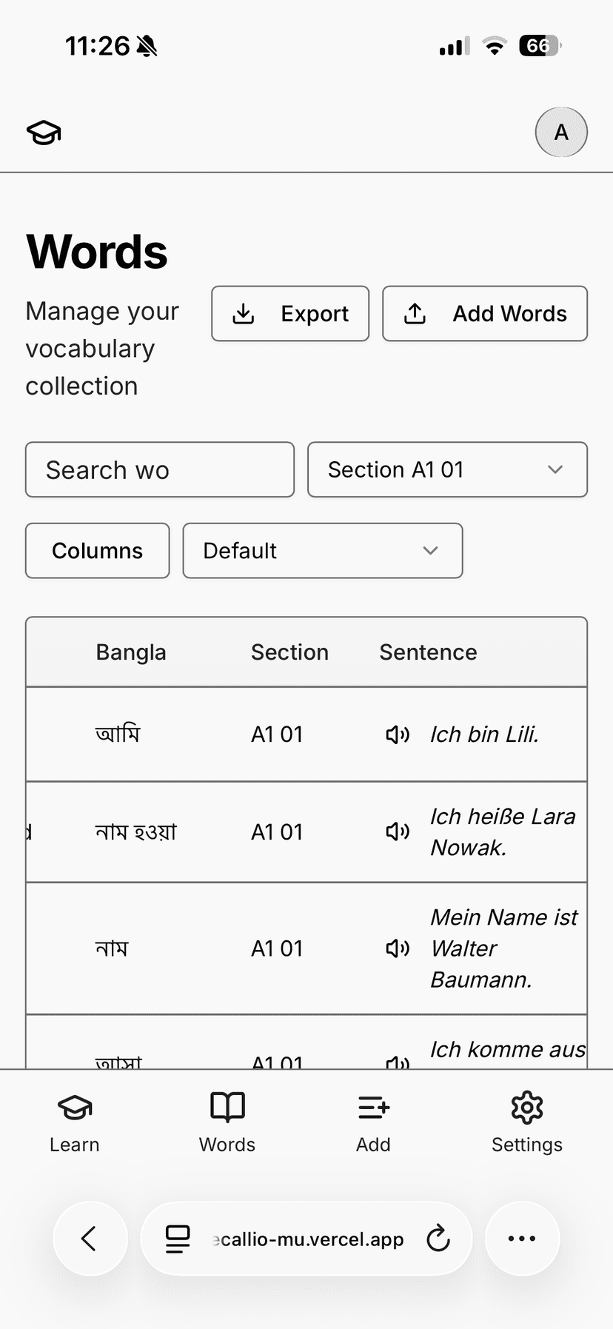
Task: Focus the Search words input field
Action: [160, 469]
